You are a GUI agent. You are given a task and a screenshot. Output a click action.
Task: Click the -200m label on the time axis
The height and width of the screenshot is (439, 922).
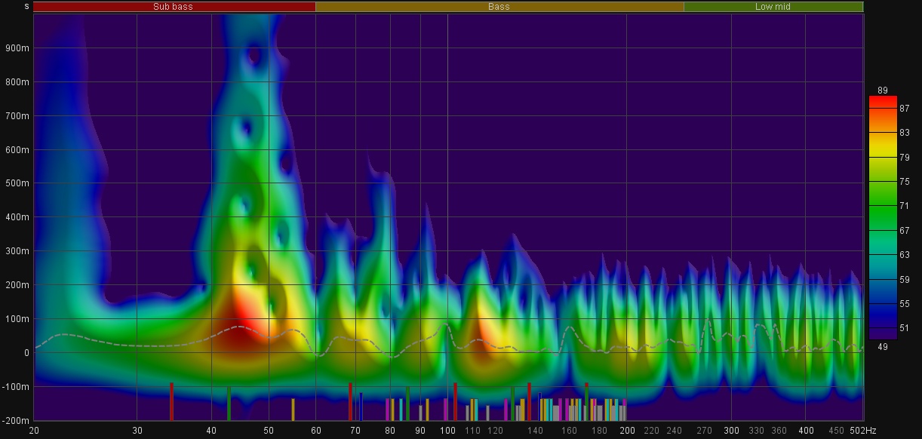tap(17, 420)
